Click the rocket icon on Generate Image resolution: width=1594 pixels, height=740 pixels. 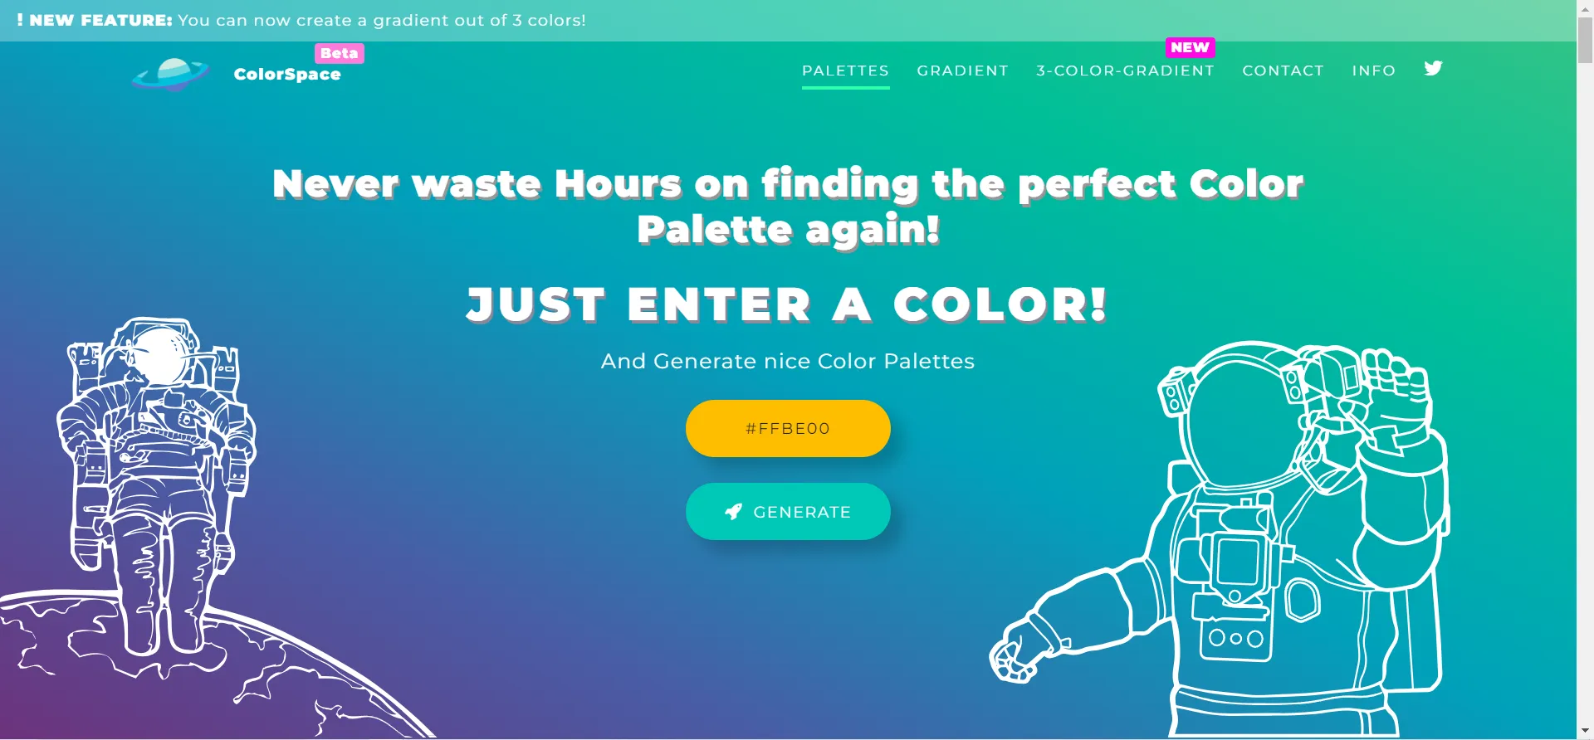pos(733,512)
